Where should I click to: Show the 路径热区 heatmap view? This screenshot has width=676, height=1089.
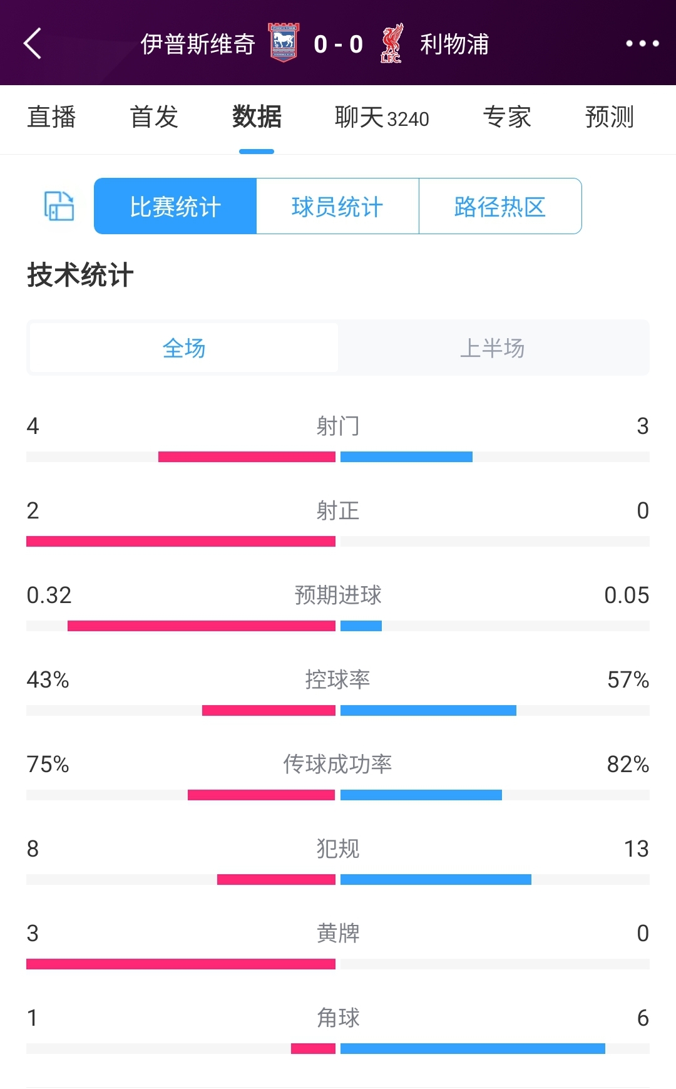(x=500, y=206)
